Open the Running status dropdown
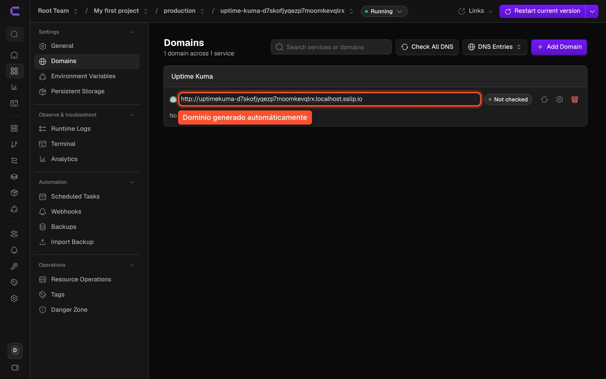Screen dimensions: 606x379 click(384, 11)
